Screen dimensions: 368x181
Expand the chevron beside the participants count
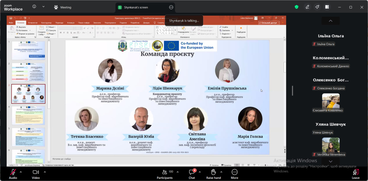177,172
